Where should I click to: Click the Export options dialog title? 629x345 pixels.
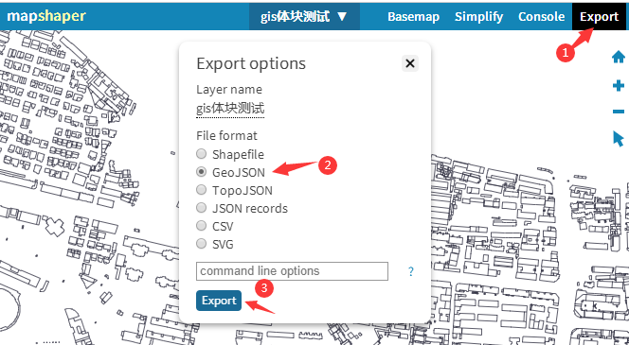(251, 63)
